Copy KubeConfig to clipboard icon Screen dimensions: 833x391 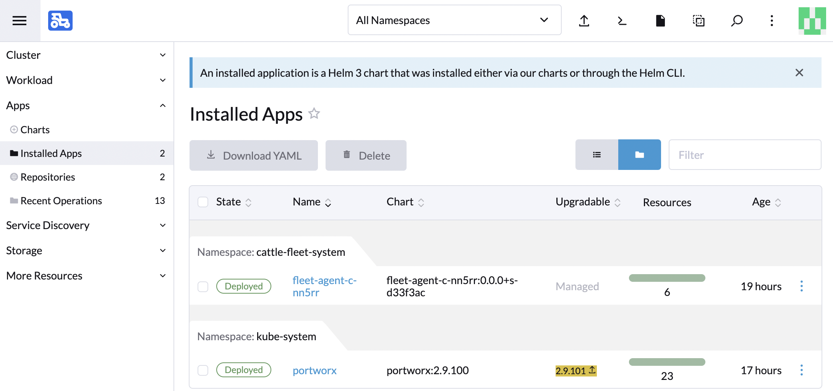[x=698, y=21]
